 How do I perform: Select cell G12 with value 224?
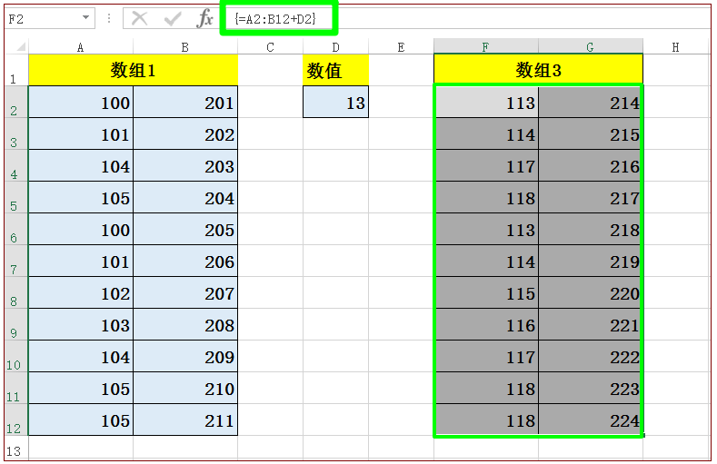coord(591,420)
